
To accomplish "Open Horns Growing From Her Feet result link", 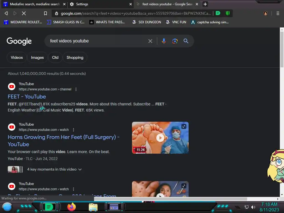I will tap(64, 141).
